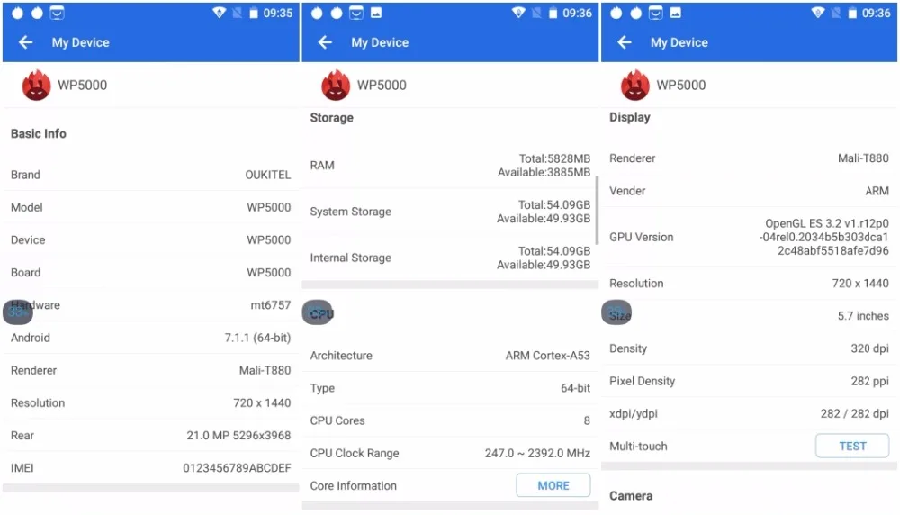Tap floating gray bubble over Size row
Image resolution: width=900 pixels, height=515 pixels.
pos(616,312)
